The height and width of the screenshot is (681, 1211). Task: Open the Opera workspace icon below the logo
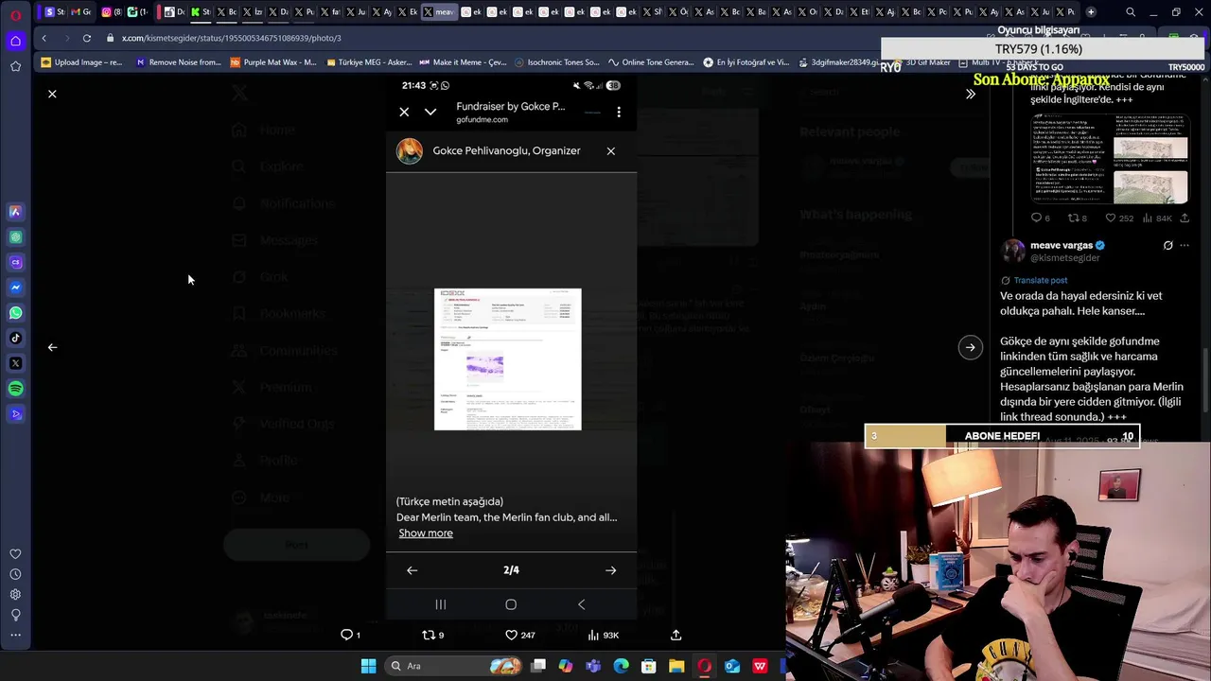15,41
